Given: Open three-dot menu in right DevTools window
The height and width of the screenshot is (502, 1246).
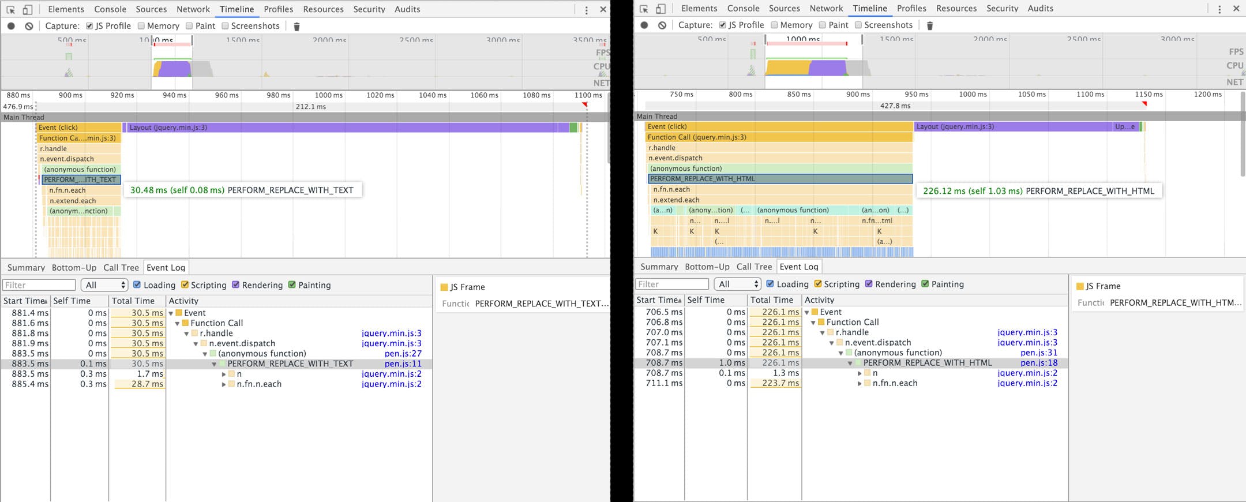Looking at the screenshot, I should pos(1219,9).
